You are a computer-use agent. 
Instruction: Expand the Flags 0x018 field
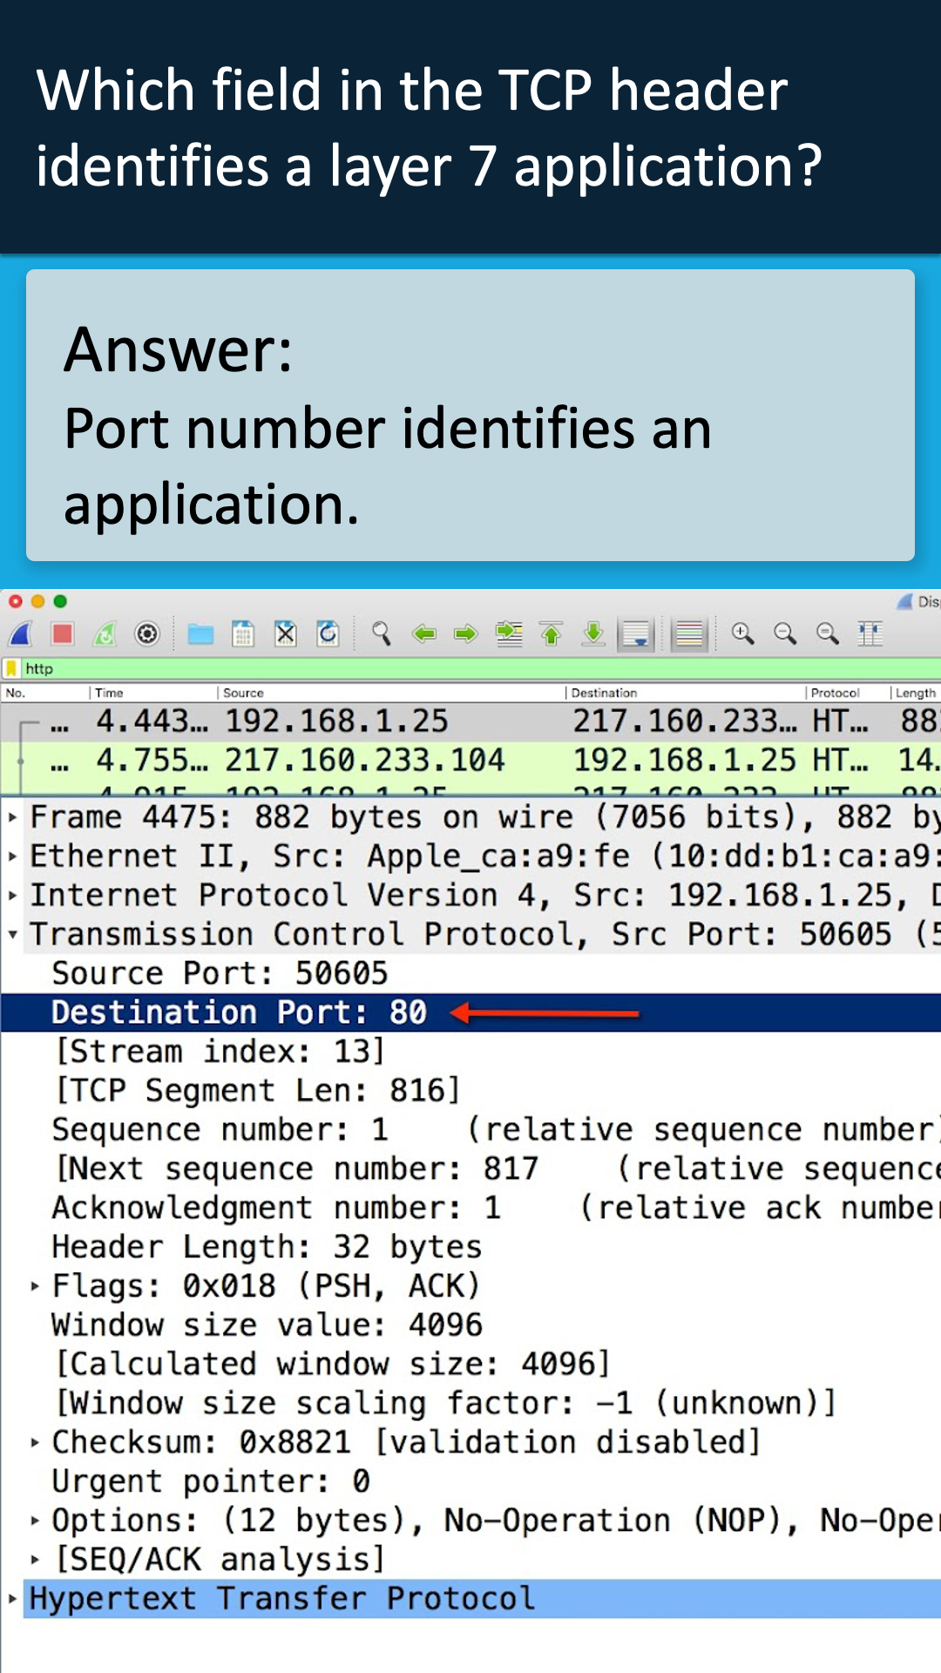[x=35, y=1285]
